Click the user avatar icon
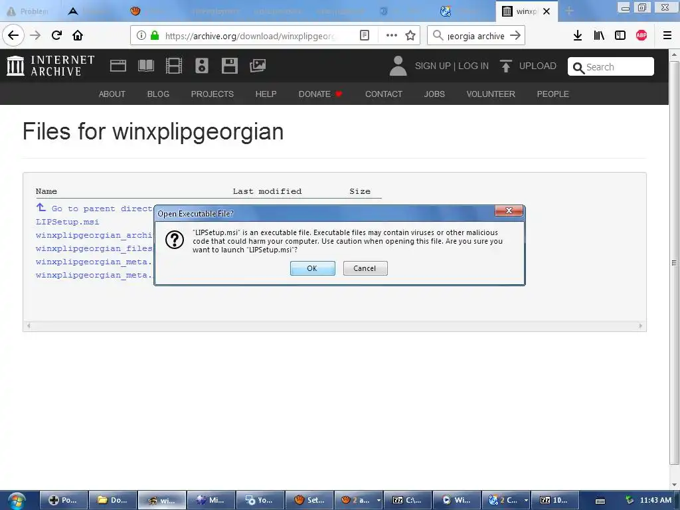Viewport: 680px width, 510px height. (398, 66)
